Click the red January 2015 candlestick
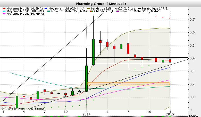The height and width of the screenshot is (117, 201). [x=170, y=61]
